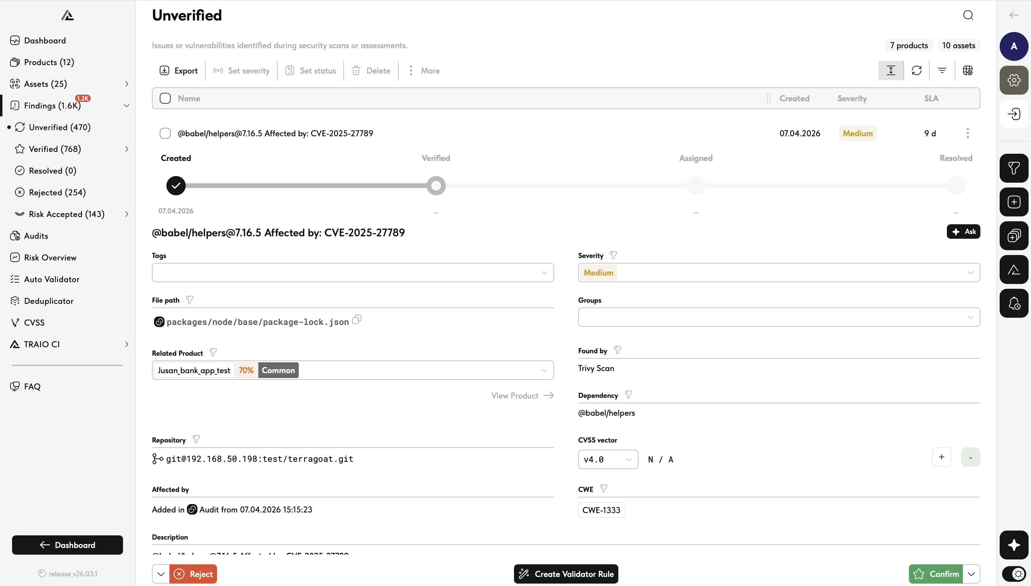Viewport: 1031px width, 586px height.
Task: Open the Tags dropdown
Action: tap(352, 273)
